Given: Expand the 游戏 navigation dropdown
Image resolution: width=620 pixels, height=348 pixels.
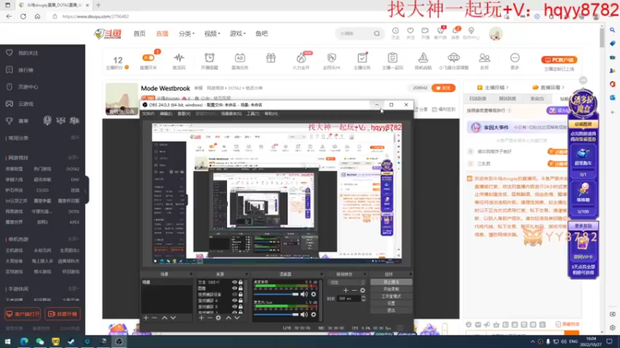Looking at the screenshot, I should [238, 34].
